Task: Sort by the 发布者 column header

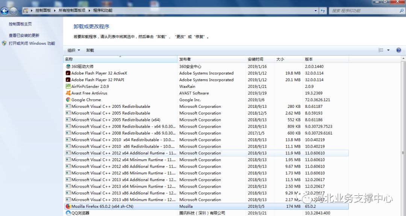Action: 212,59
